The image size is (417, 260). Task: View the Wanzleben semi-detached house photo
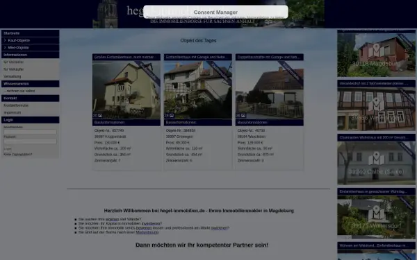270,89
